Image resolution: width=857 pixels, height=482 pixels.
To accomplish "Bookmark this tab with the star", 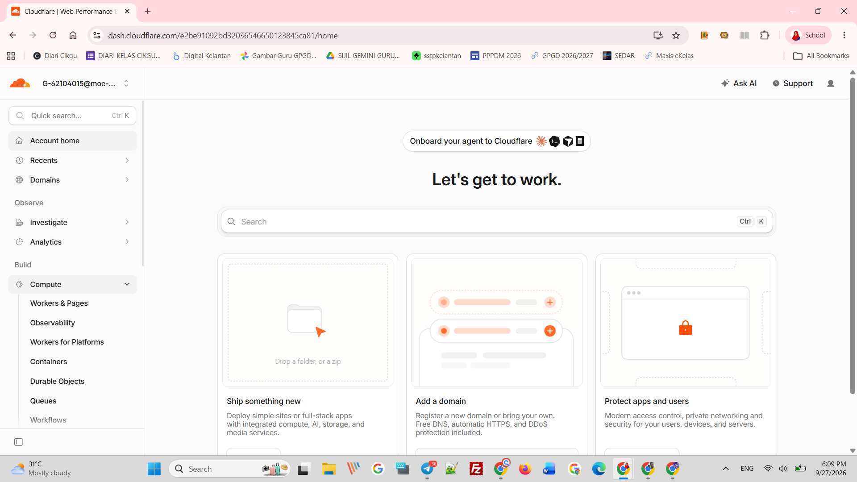I will [x=676, y=35].
